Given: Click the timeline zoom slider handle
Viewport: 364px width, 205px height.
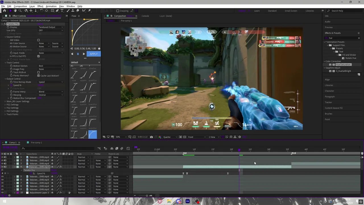Looking at the screenshot, I should tap(147, 196).
